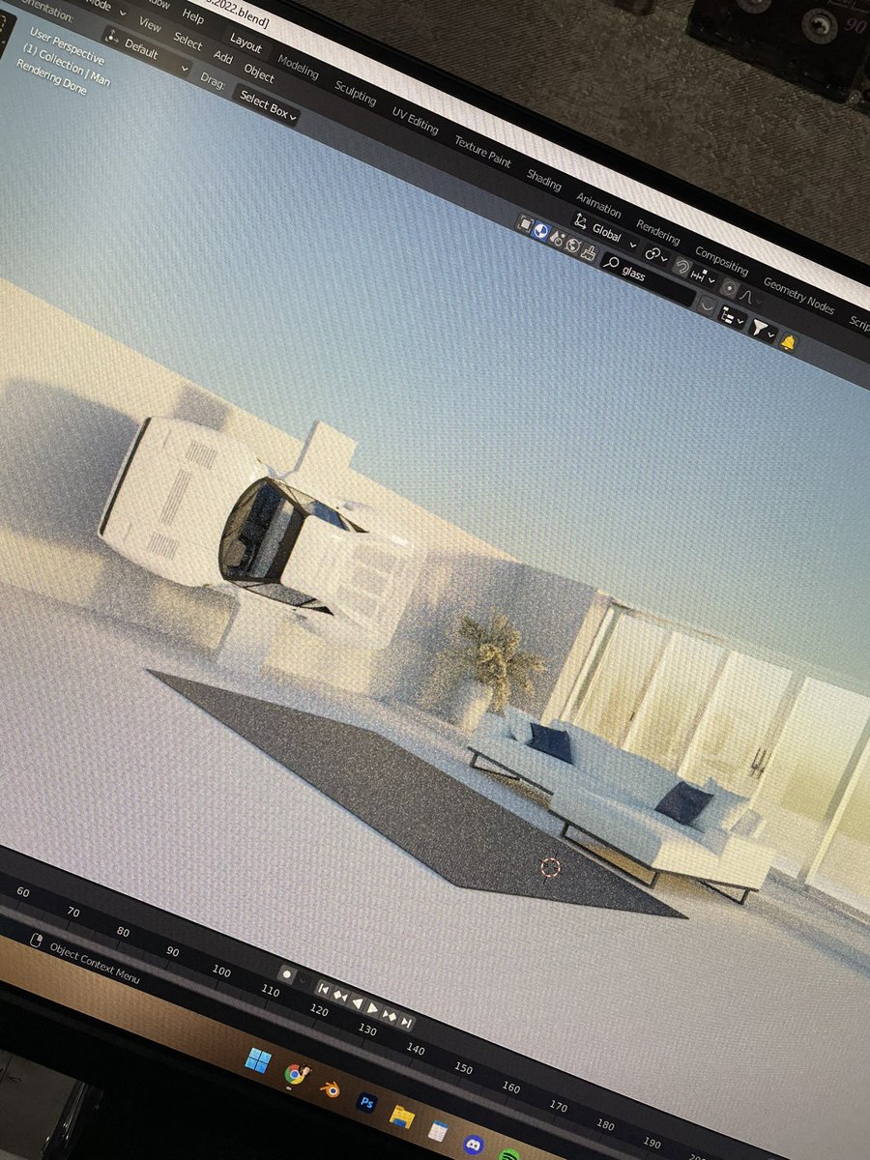The width and height of the screenshot is (870, 1160).
Task: Click the curved icon under the search field
Action: coord(709,305)
